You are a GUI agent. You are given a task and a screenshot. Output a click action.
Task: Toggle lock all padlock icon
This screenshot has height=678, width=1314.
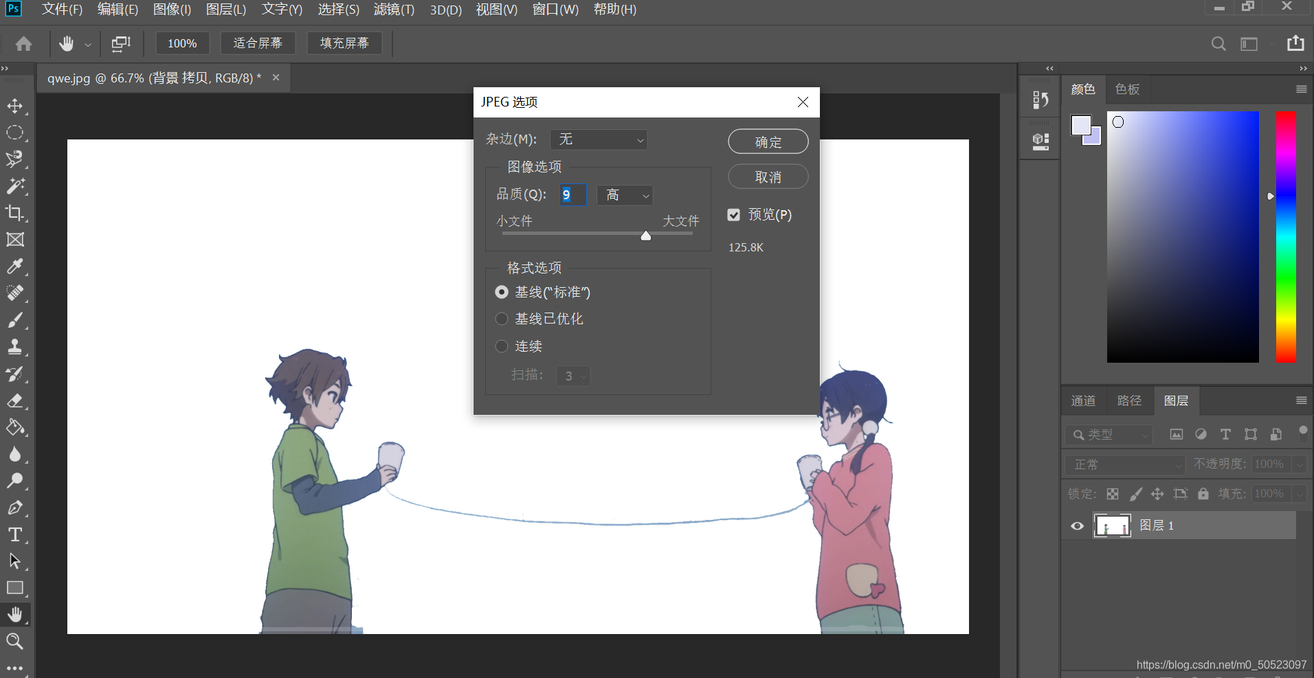1203,494
